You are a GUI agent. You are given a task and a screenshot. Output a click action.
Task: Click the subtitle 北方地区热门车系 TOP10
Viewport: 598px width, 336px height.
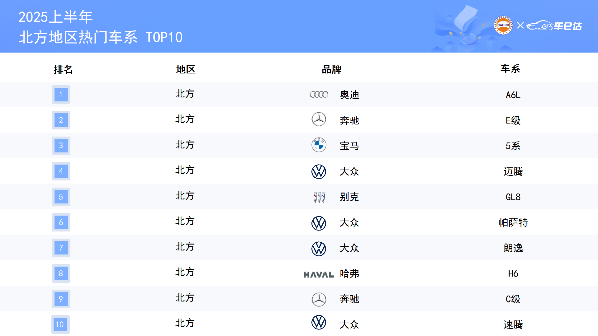[x=101, y=37]
